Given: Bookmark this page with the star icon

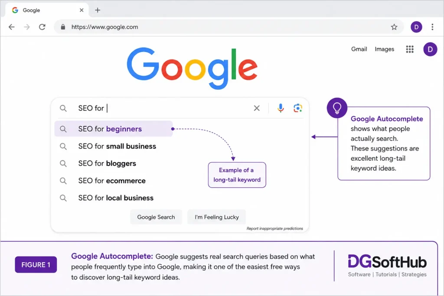Looking at the screenshot, I should pyautogui.click(x=394, y=27).
